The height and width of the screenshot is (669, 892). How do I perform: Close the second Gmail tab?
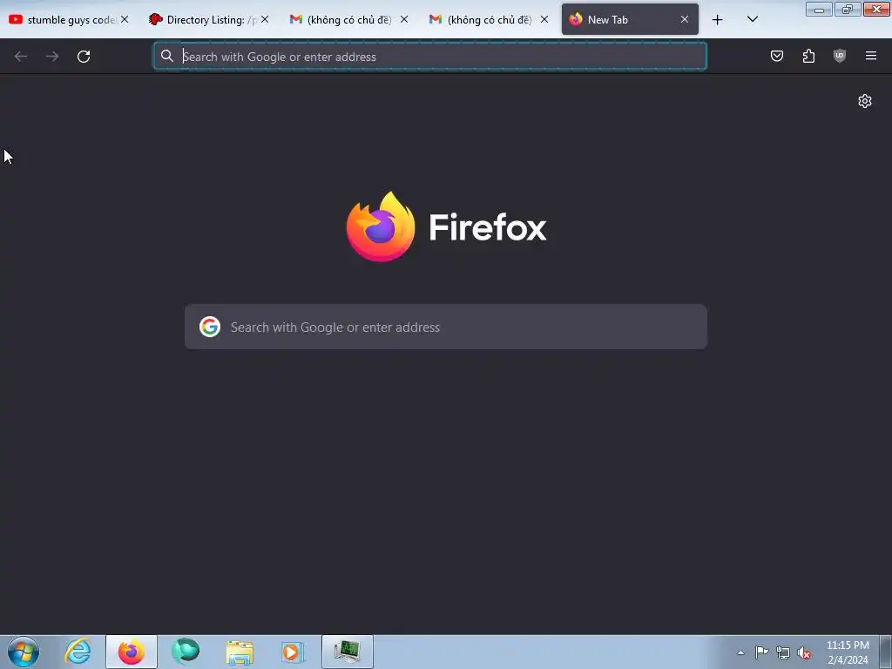pos(544,19)
